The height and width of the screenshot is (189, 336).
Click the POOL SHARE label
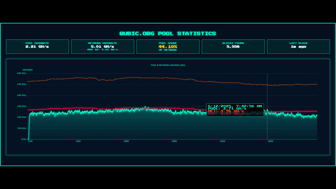[168, 43]
